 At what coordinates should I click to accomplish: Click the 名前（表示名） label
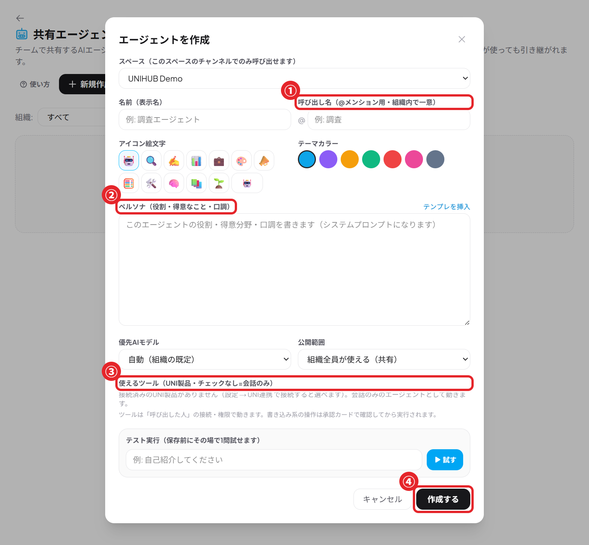pos(140,102)
